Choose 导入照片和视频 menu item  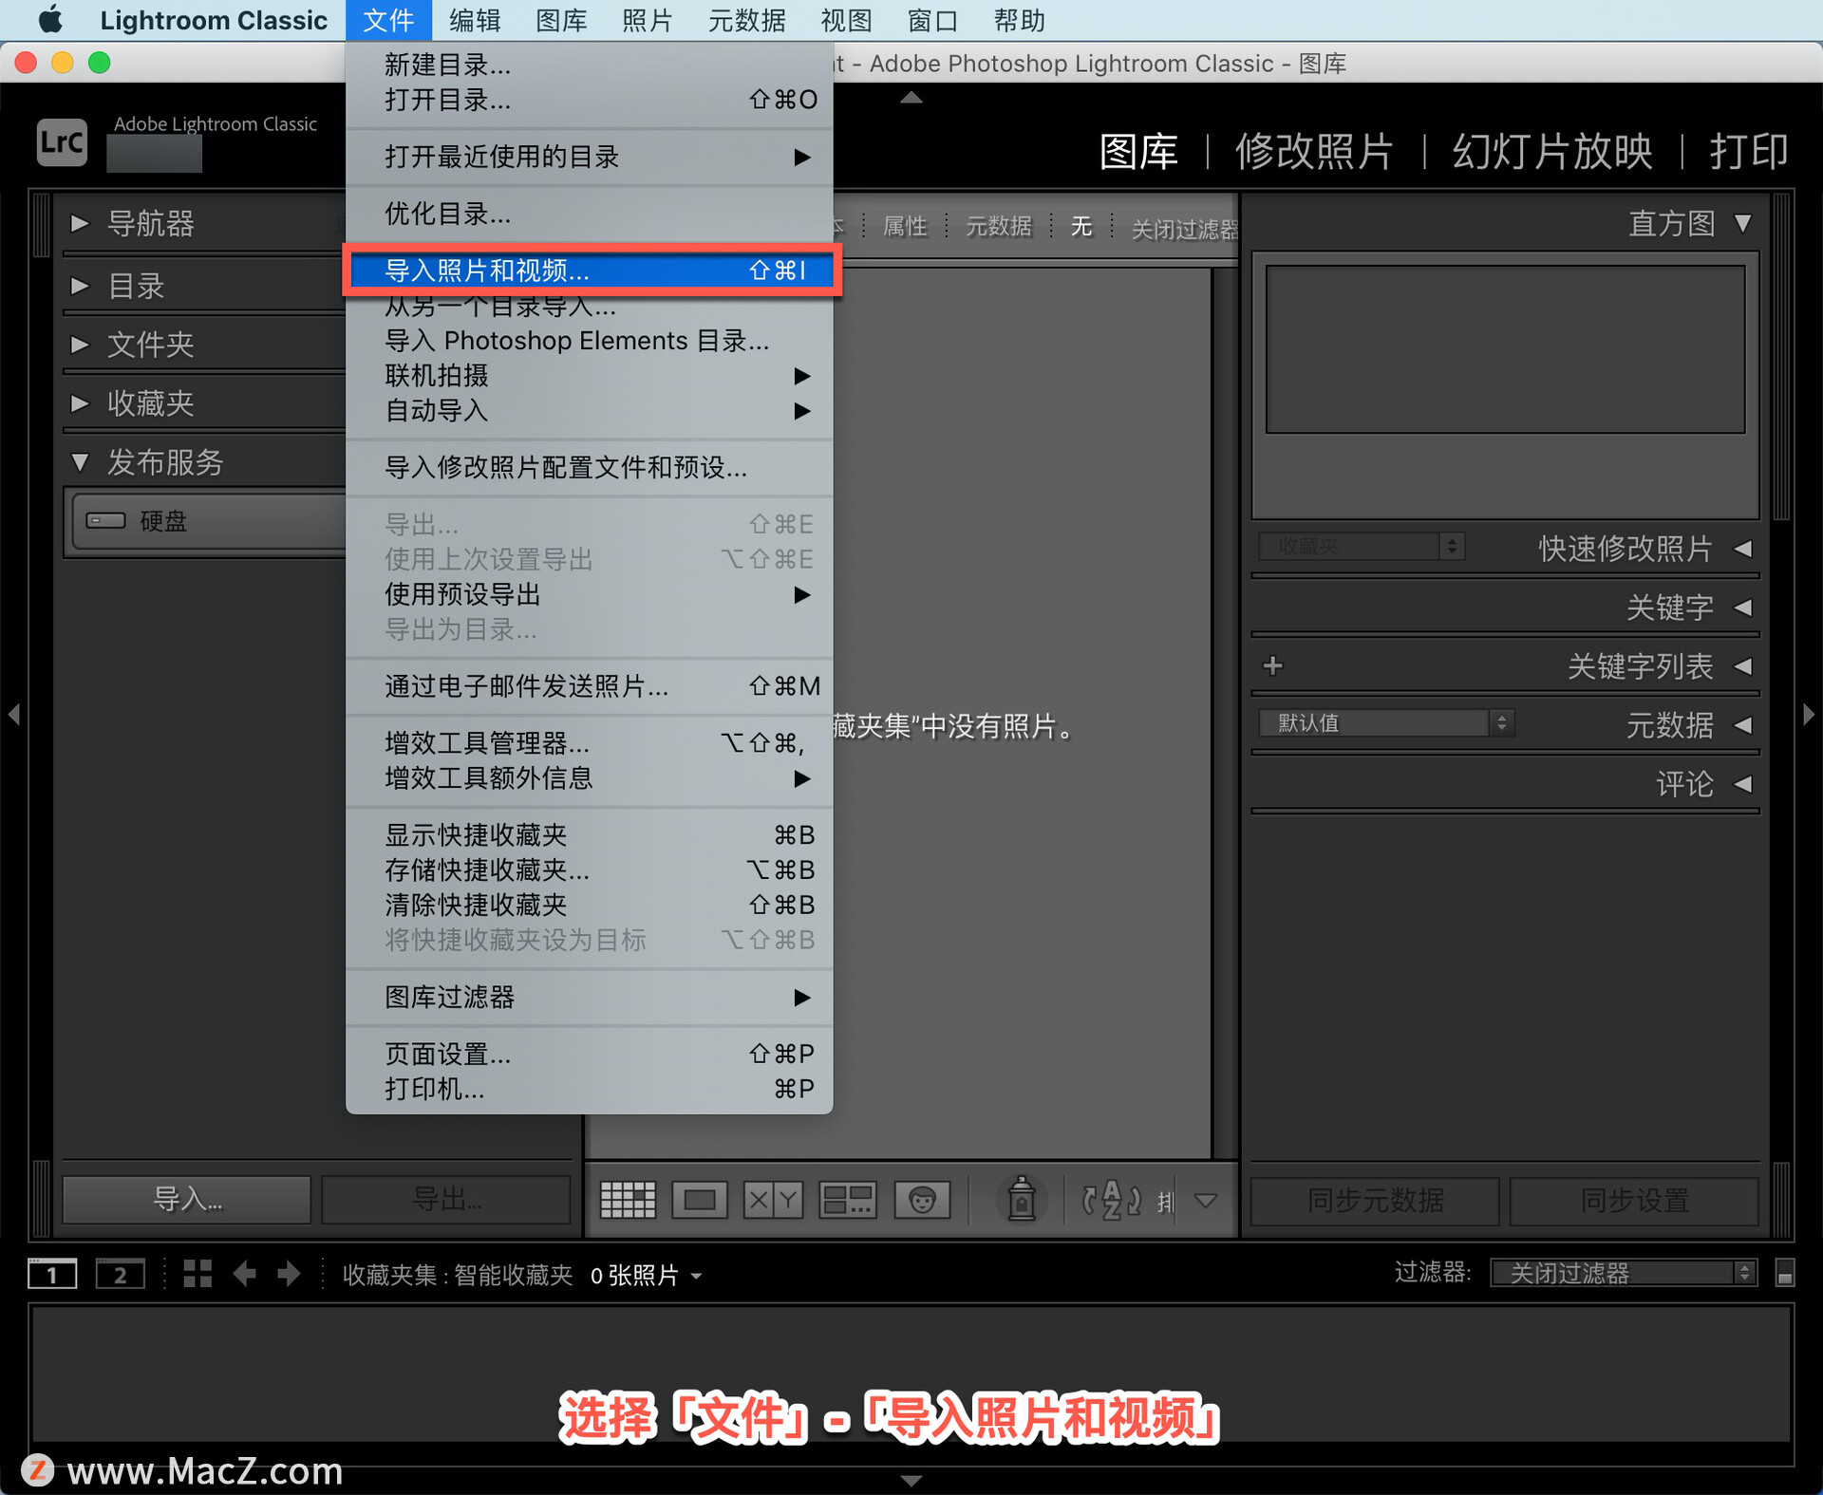[x=591, y=271]
